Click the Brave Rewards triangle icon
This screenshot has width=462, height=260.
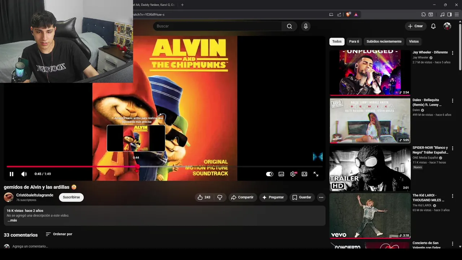[356, 14]
